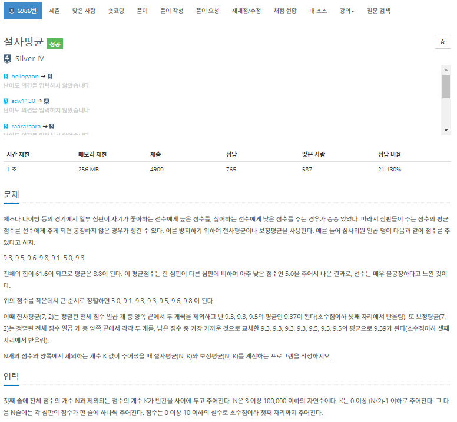Open the 풀이 tab
Screen dimensions: 457x422
pos(143,11)
